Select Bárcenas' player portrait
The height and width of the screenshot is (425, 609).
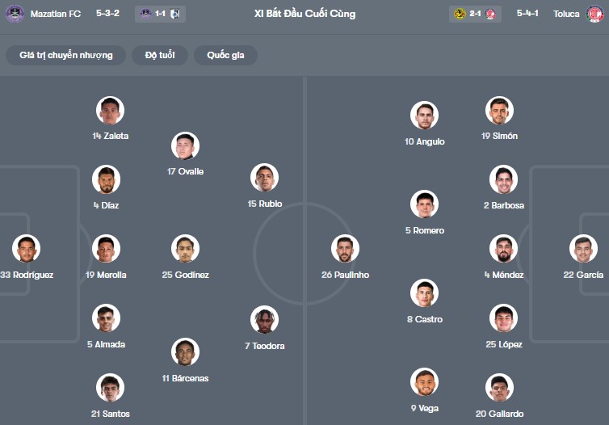point(185,352)
